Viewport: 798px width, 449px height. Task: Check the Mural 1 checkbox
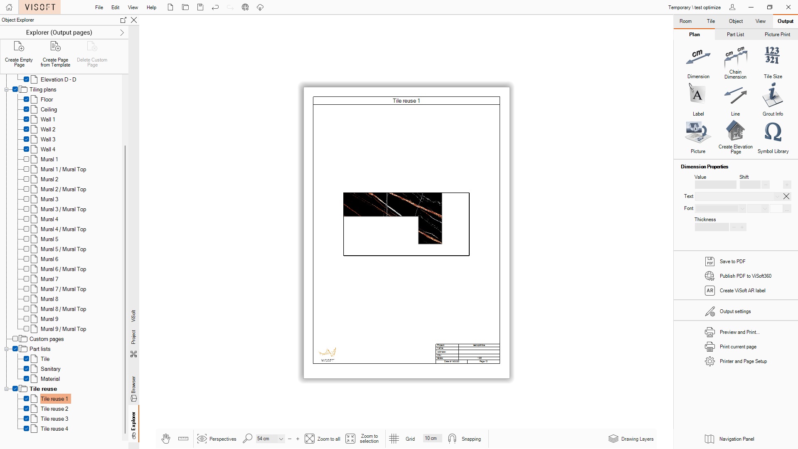[x=26, y=159]
